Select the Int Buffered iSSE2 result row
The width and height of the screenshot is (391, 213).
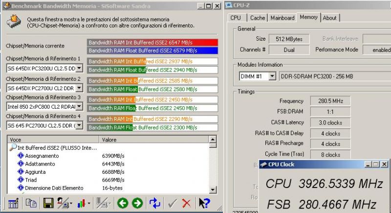[53, 148]
